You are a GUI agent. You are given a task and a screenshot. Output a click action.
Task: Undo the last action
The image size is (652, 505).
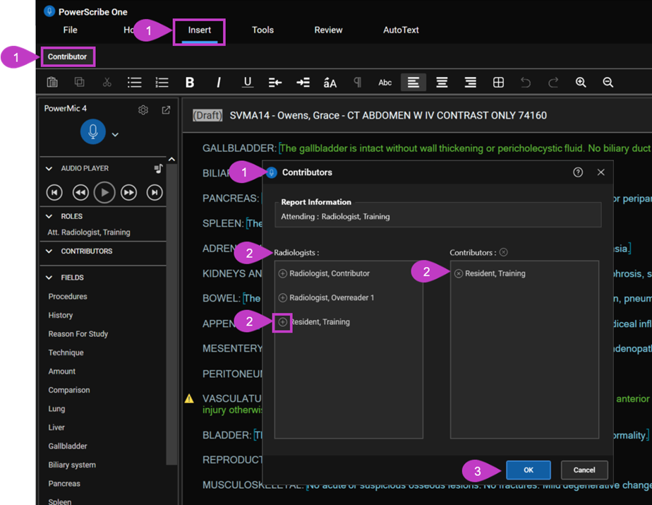pyautogui.click(x=526, y=83)
